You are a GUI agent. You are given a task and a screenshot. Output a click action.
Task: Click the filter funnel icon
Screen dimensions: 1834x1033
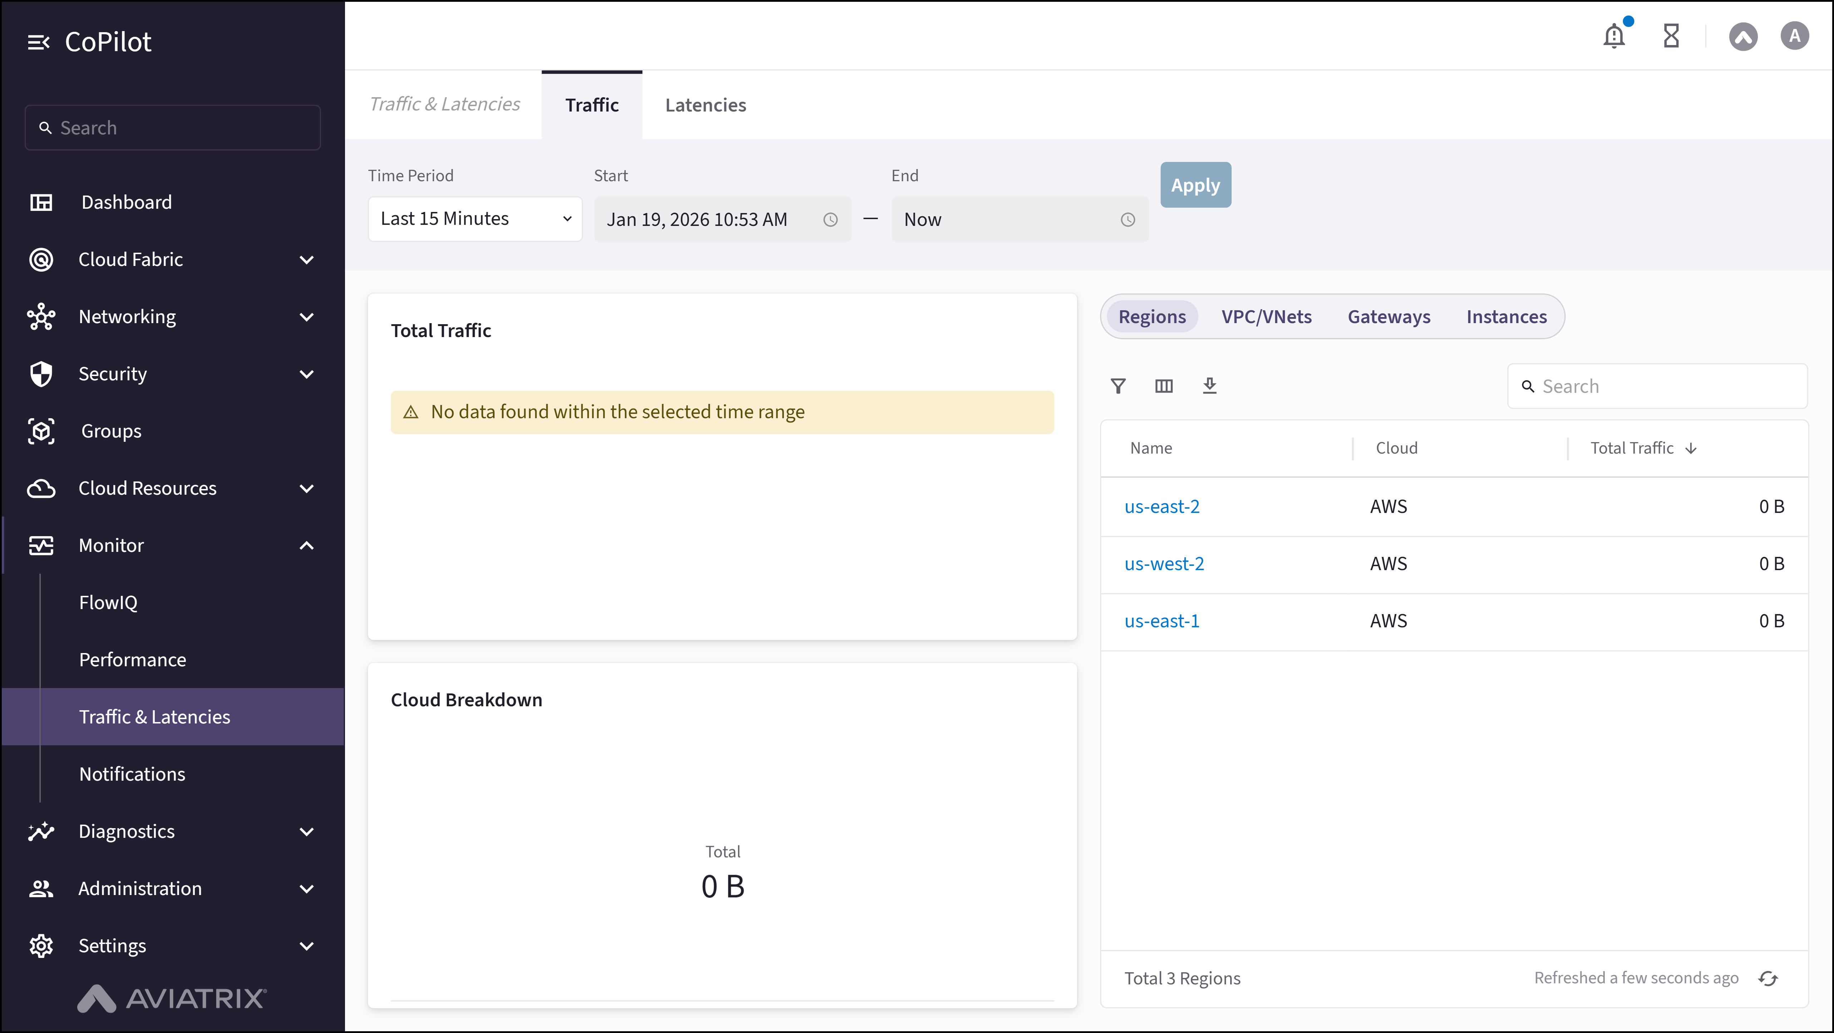1118,386
